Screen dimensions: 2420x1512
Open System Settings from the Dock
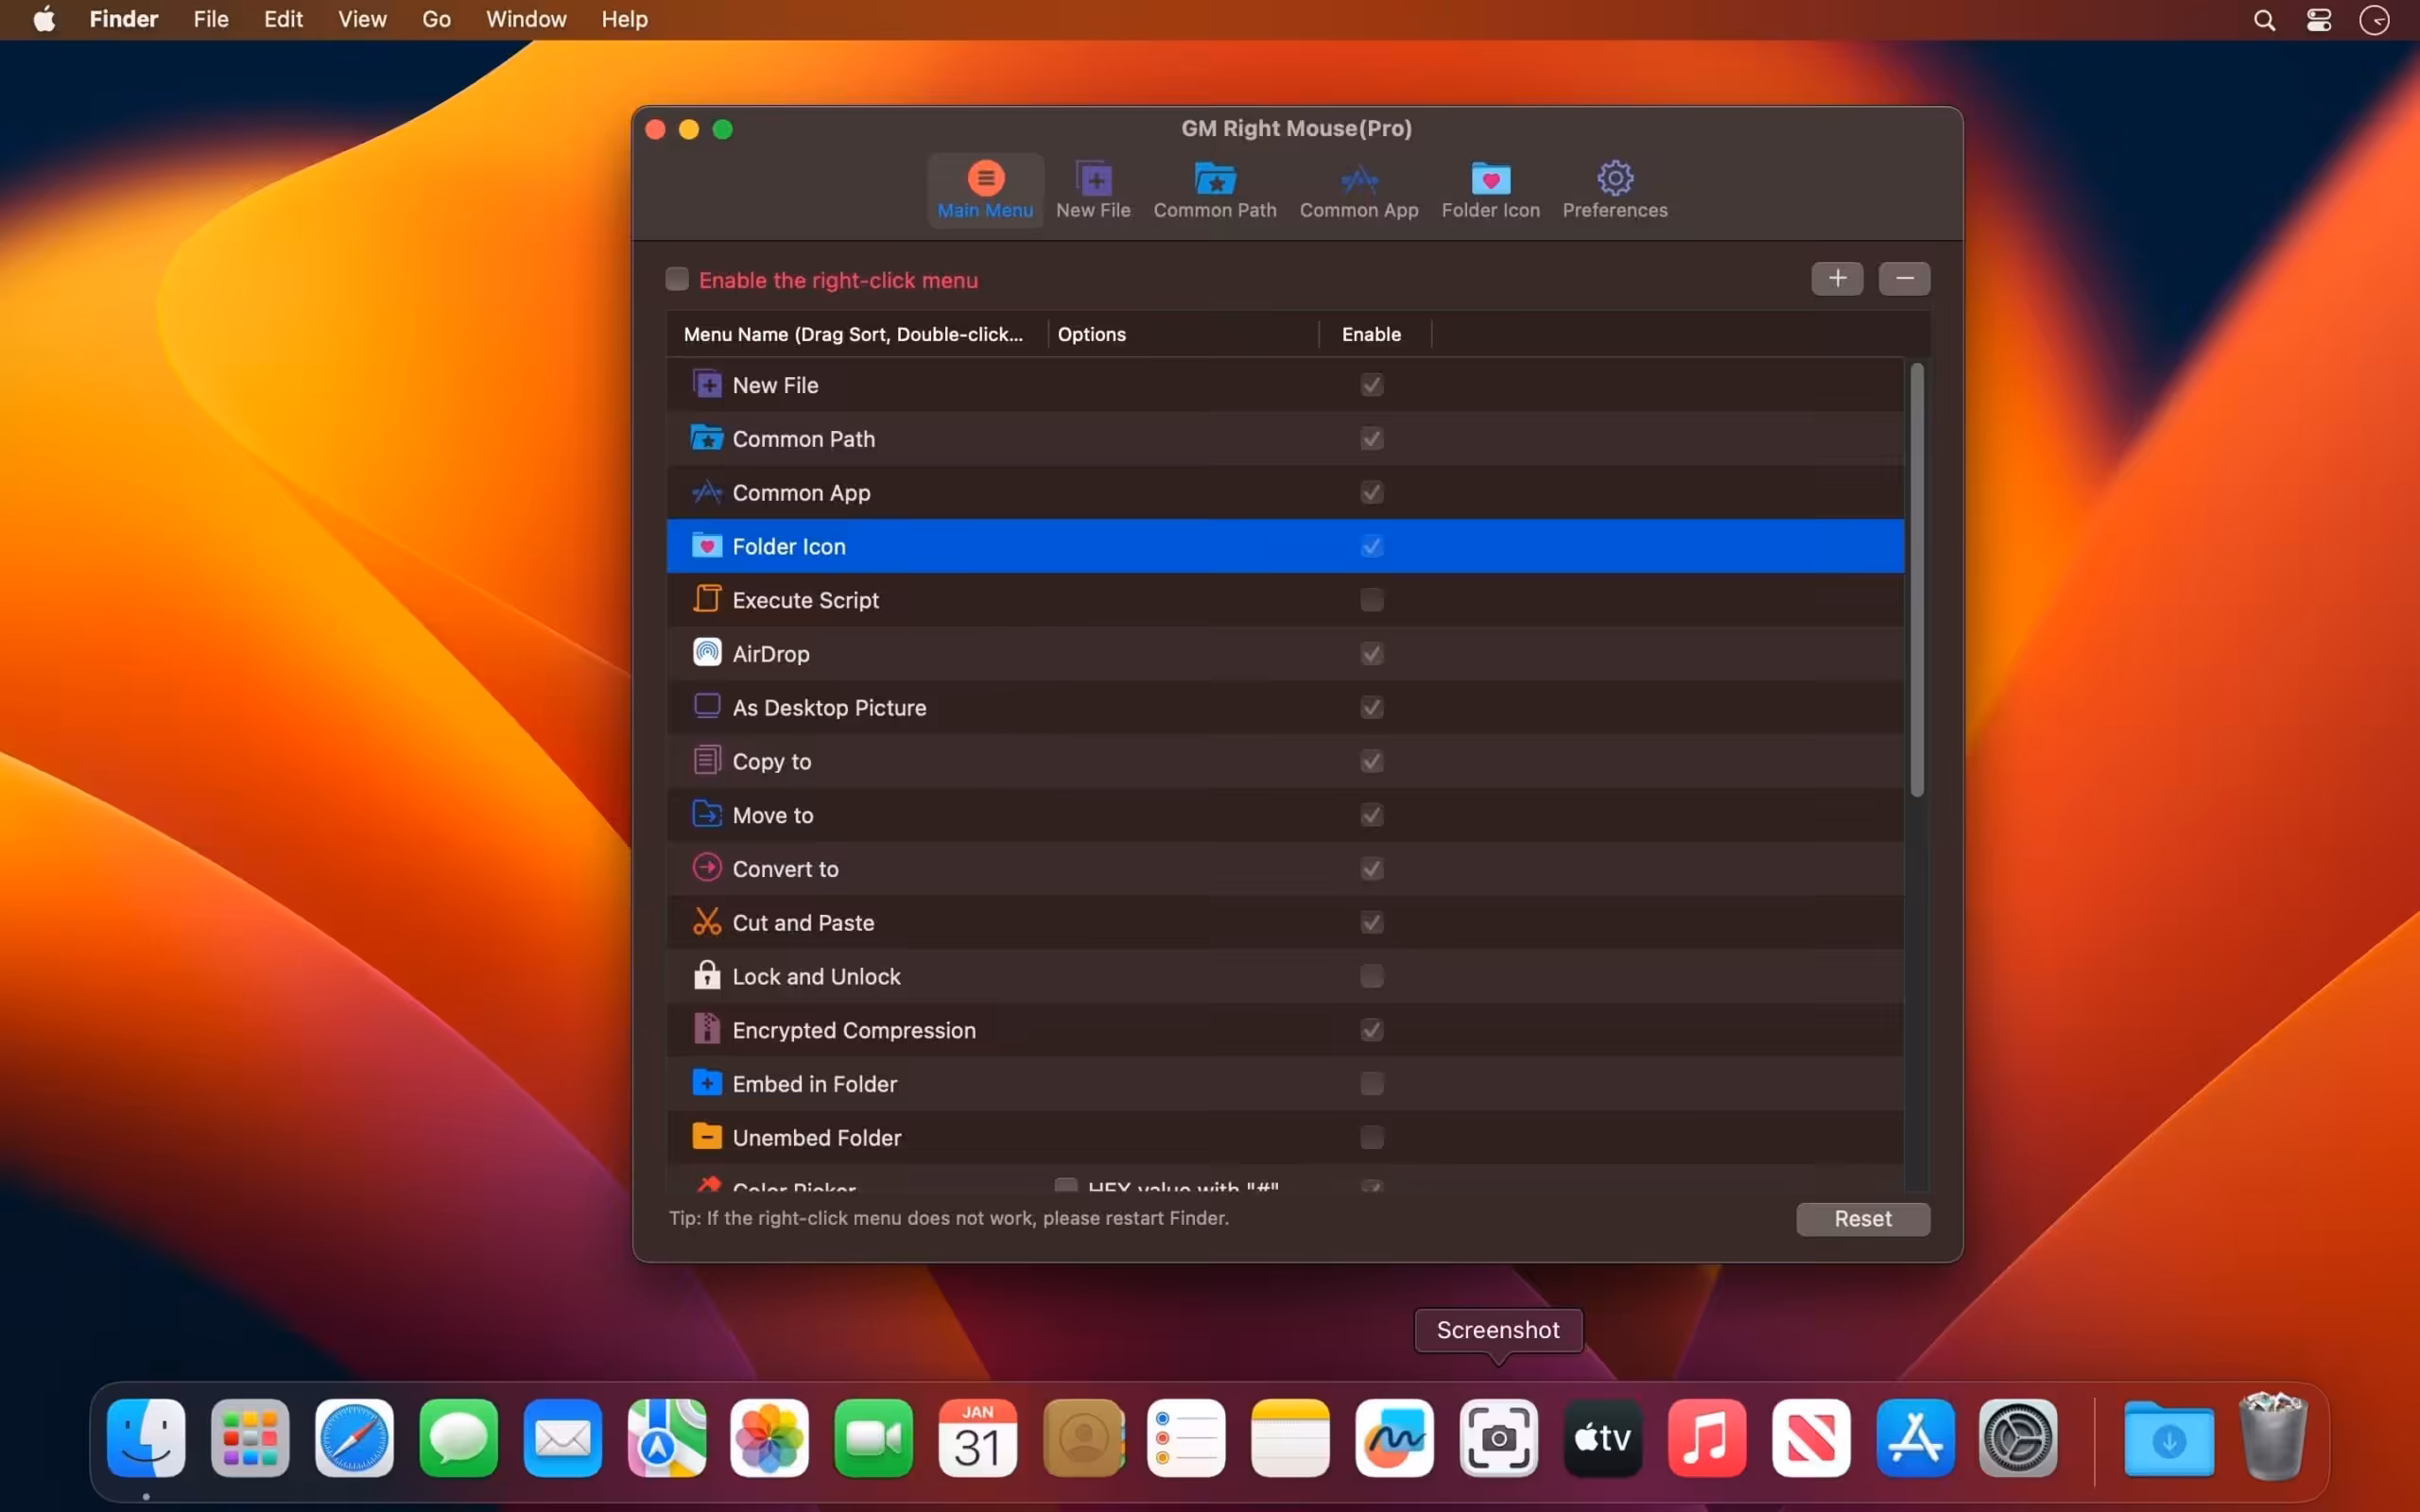pos(2018,1438)
